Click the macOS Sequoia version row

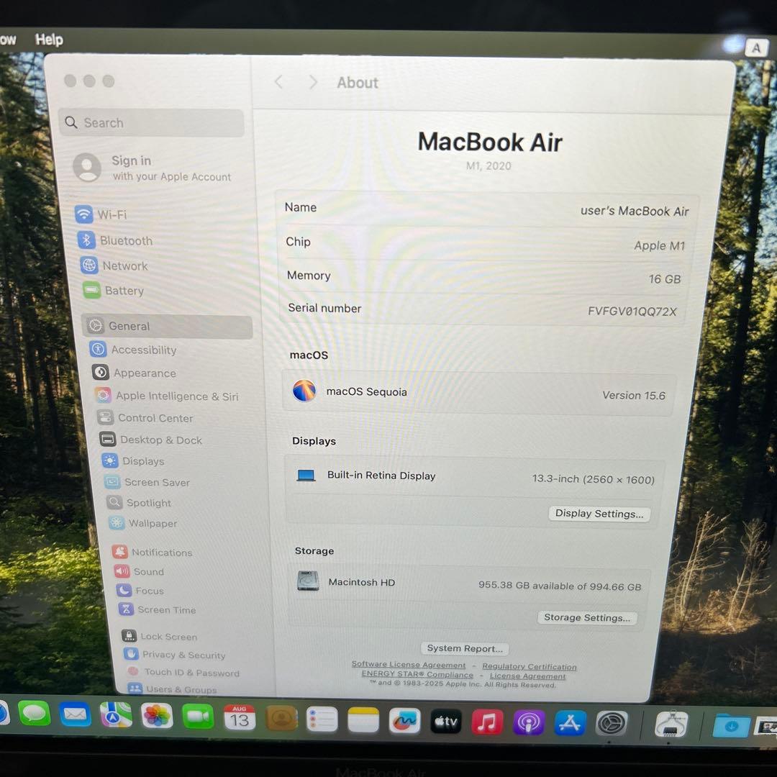click(478, 393)
